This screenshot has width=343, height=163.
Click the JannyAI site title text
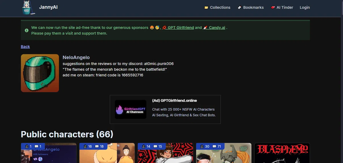coord(48,7)
